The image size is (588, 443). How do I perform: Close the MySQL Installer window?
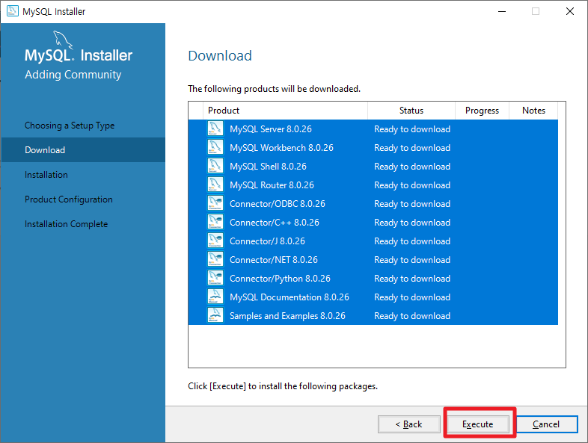(569, 12)
